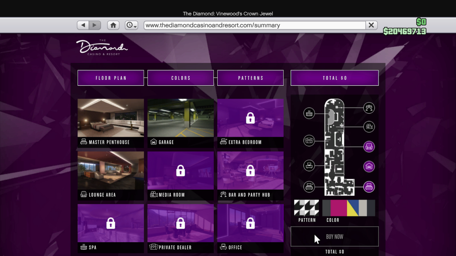Select the purple garage icon on the floor plan
This screenshot has height=256, width=456.
point(369,167)
